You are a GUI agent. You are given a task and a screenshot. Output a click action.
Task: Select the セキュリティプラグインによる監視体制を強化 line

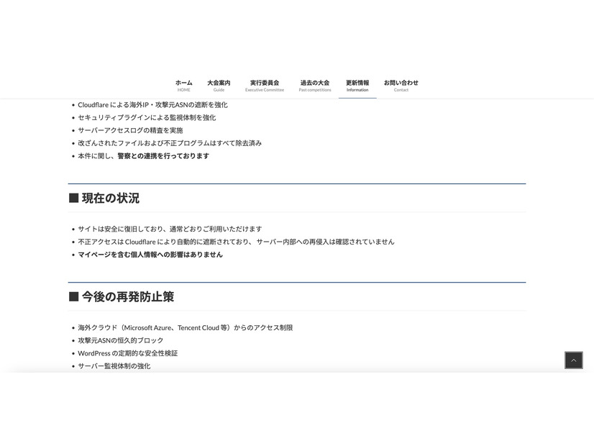(x=147, y=118)
